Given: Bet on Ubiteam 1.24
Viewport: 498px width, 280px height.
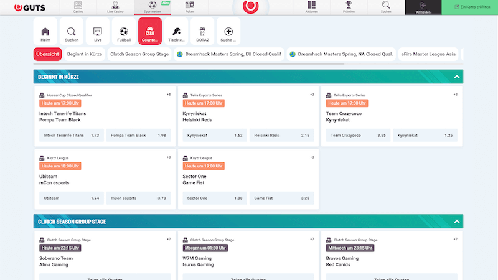Looking at the screenshot, I should [72, 198].
